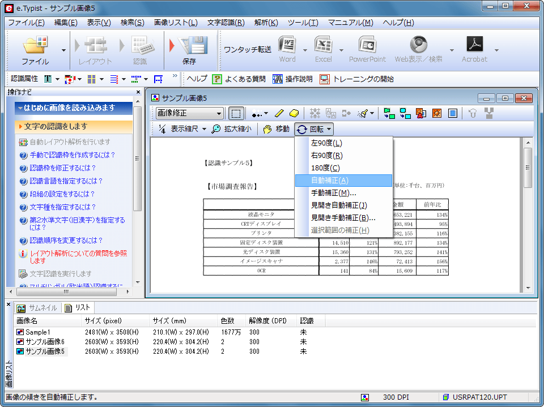Viewport: 544px width, 407px height.
Task: Switch to the リスト tab
Action: pyautogui.click(x=78, y=308)
